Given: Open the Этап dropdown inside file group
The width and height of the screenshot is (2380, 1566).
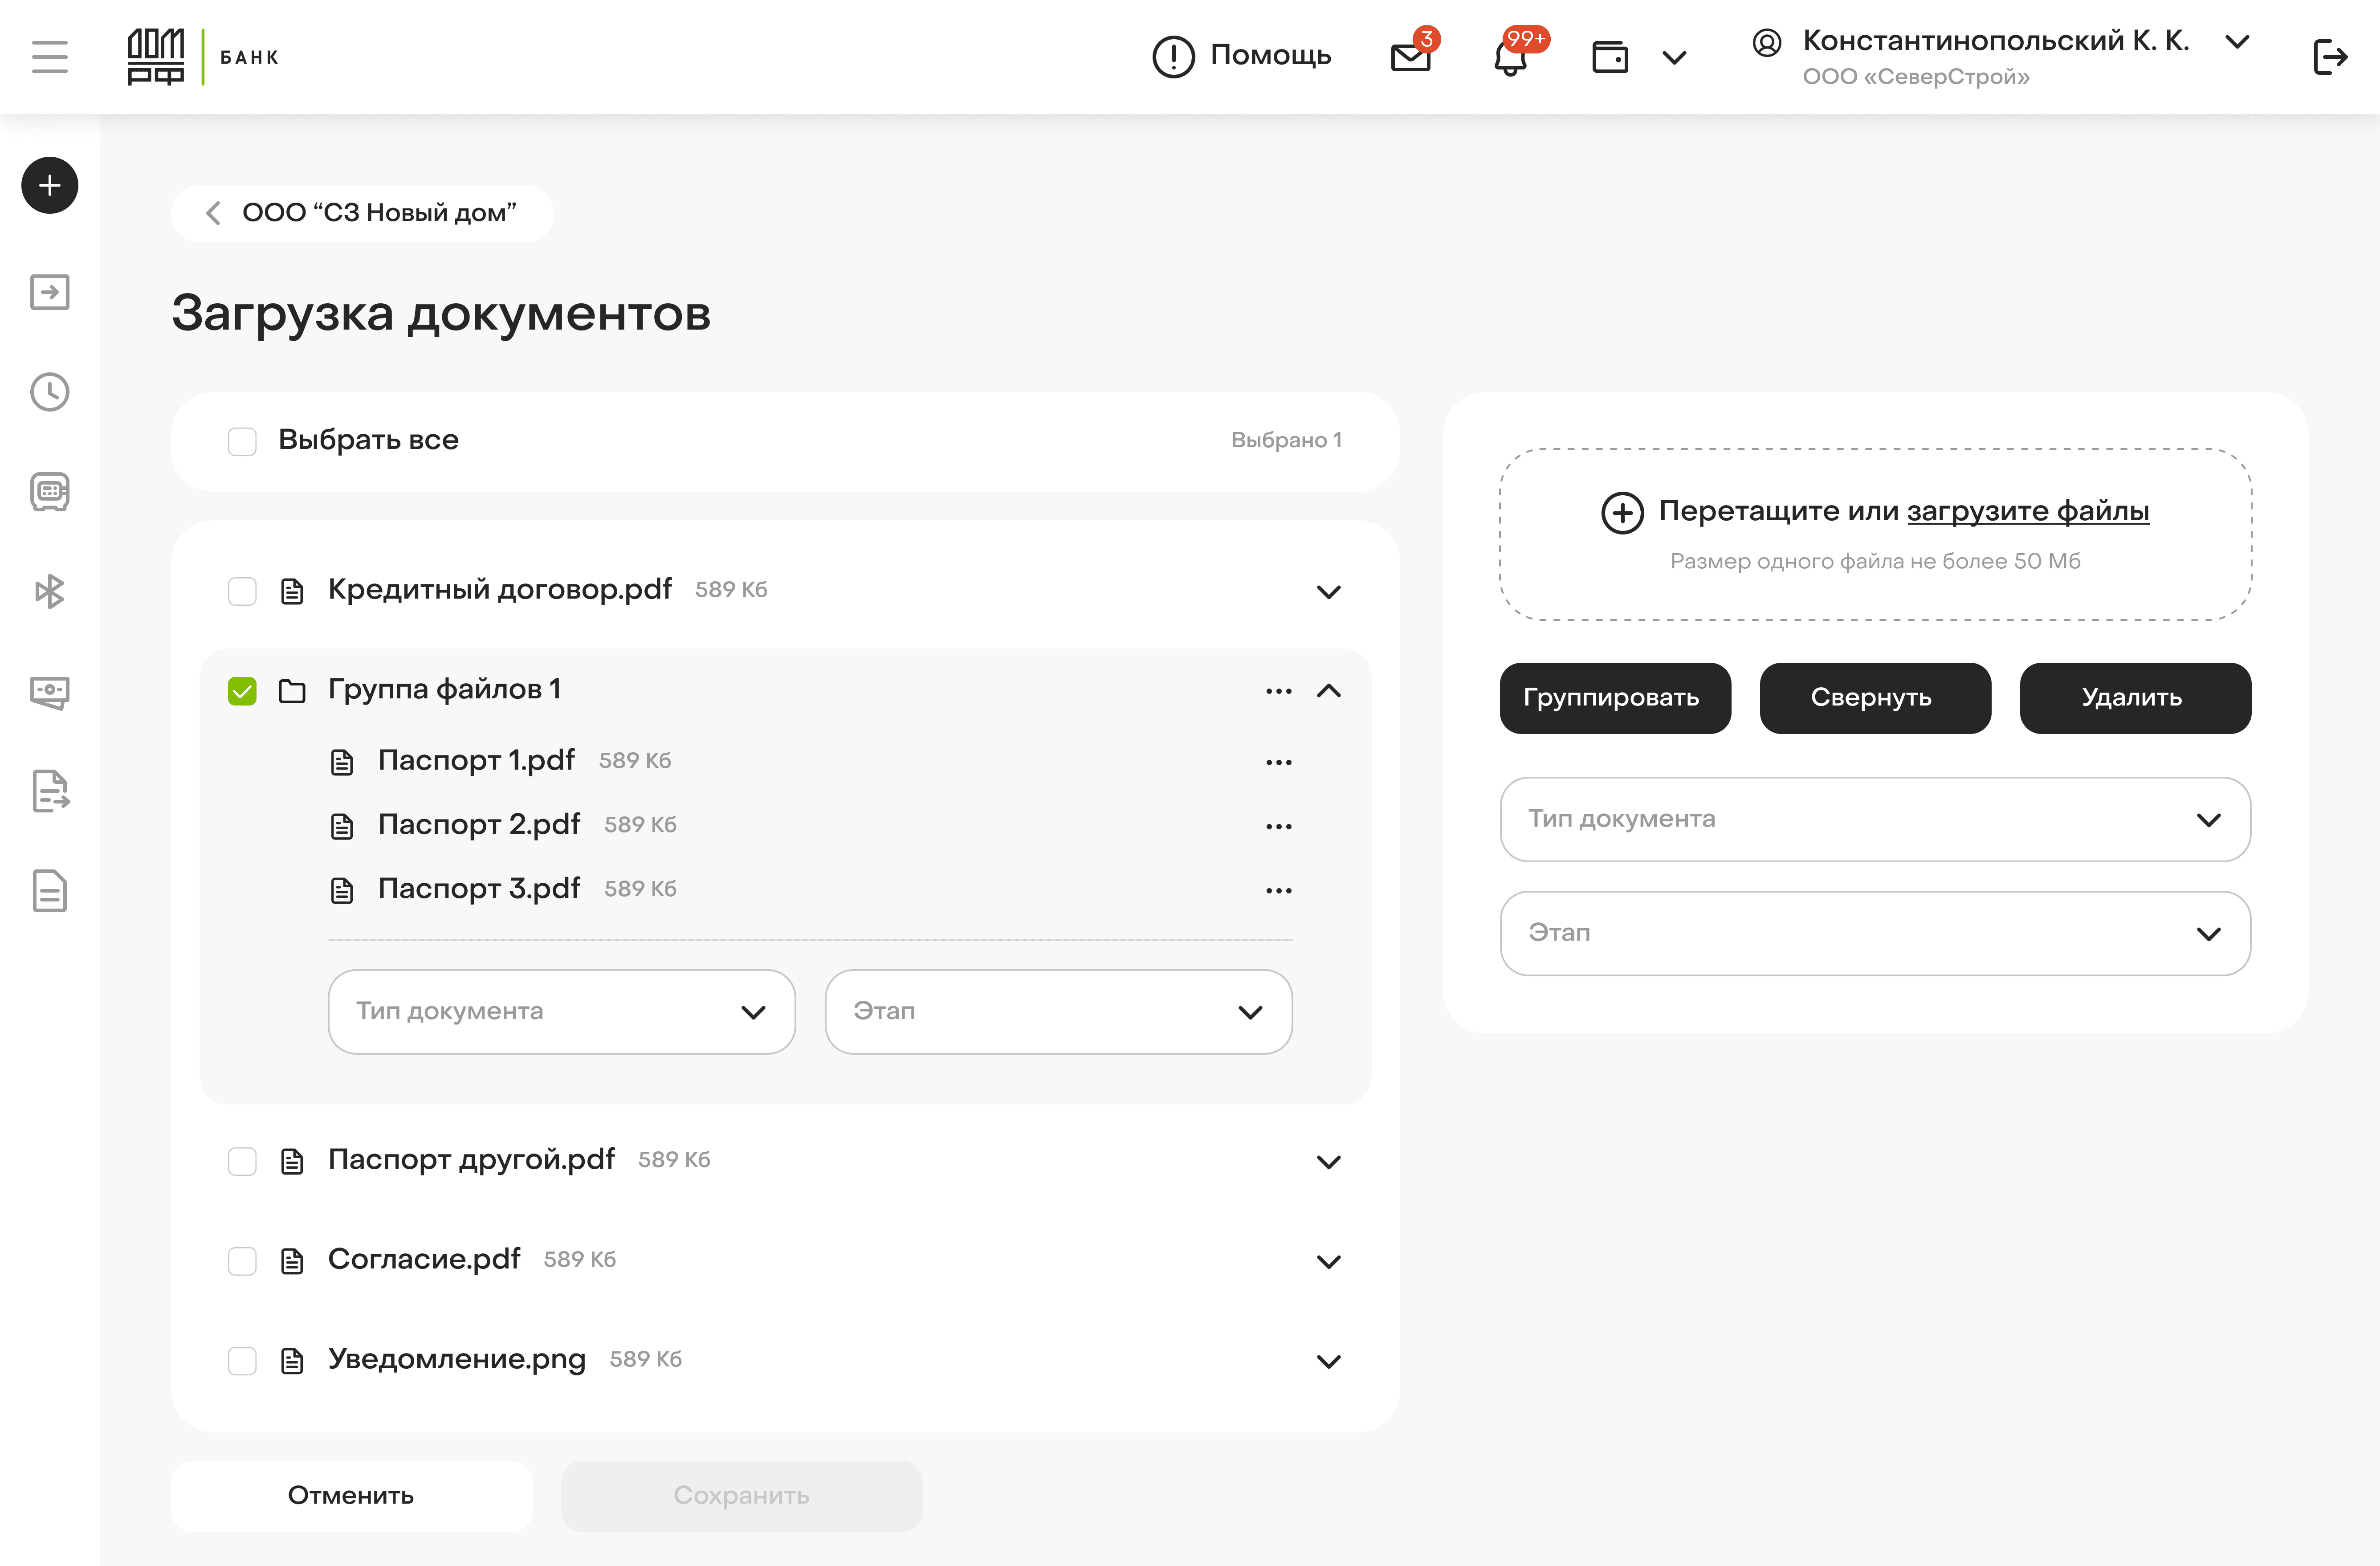Looking at the screenshot, I should [x=1058, y=1012].
